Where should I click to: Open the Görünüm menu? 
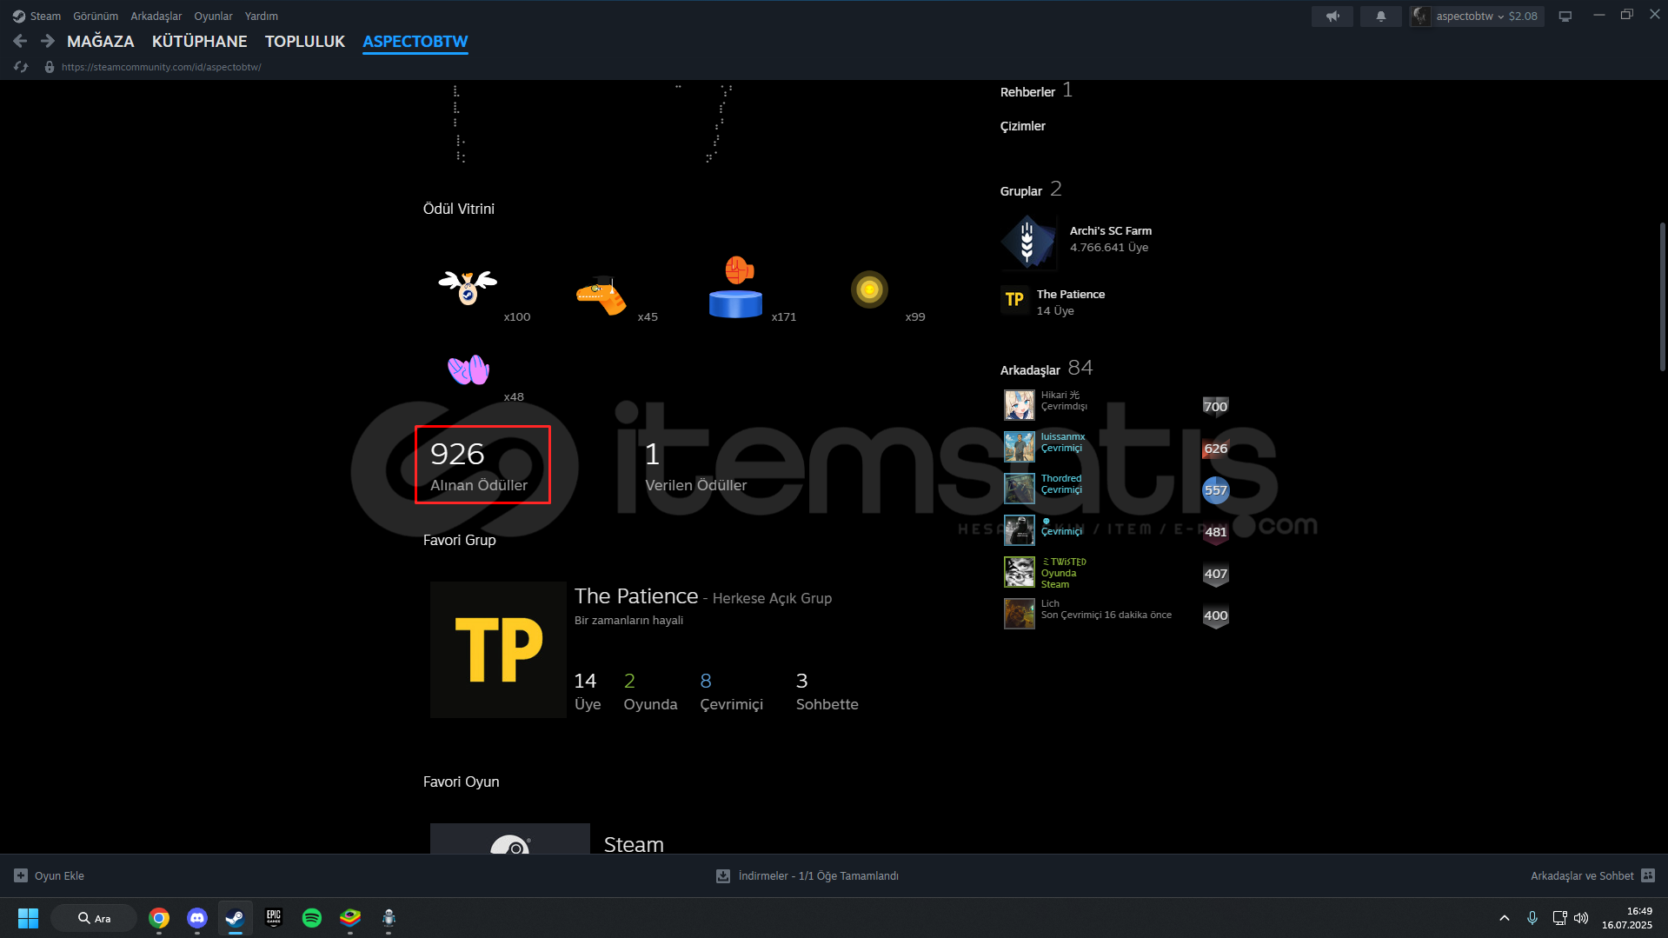[x=96, y=16]
